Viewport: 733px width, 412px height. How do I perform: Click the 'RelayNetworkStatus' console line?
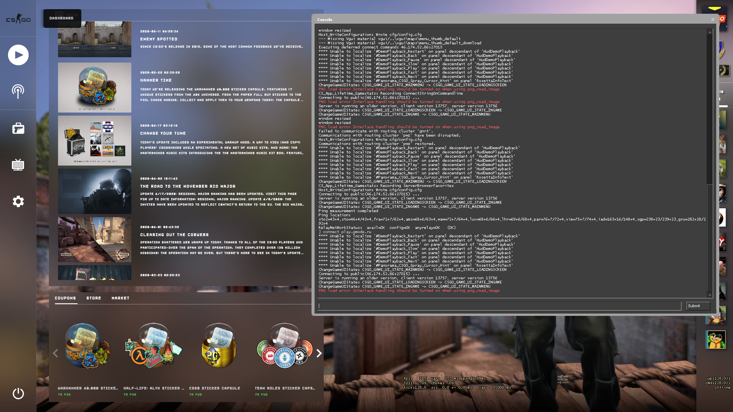[x=387, y=227]
